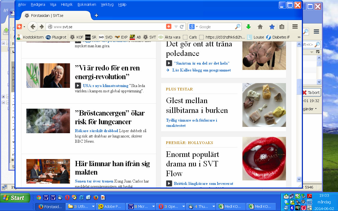The image size is (338, 211).
Task: Open the Google search engine selector
Action: [193, 27]
